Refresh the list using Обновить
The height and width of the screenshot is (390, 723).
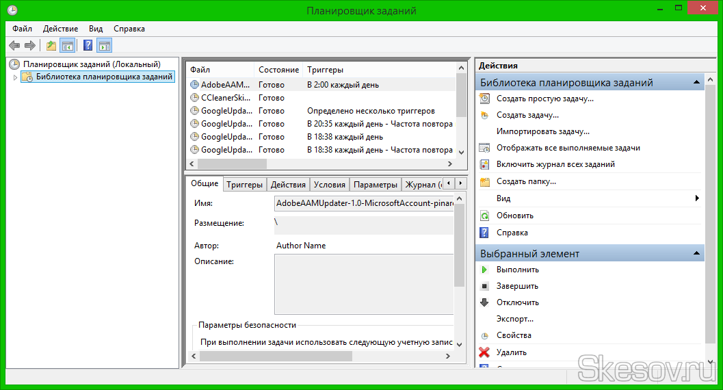click(x=514, y=216)
